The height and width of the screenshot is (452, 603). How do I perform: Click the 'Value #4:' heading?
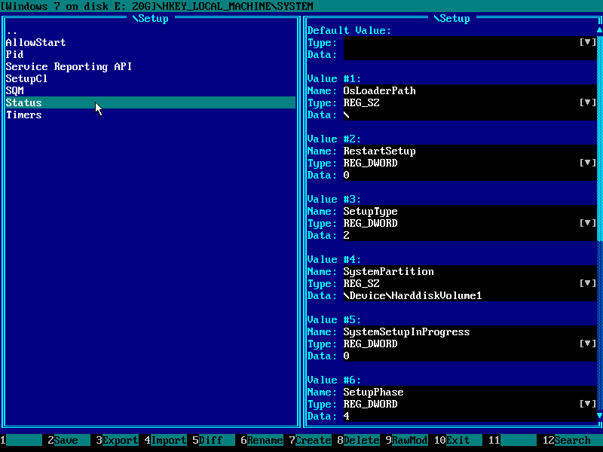[x=334, y=259]
